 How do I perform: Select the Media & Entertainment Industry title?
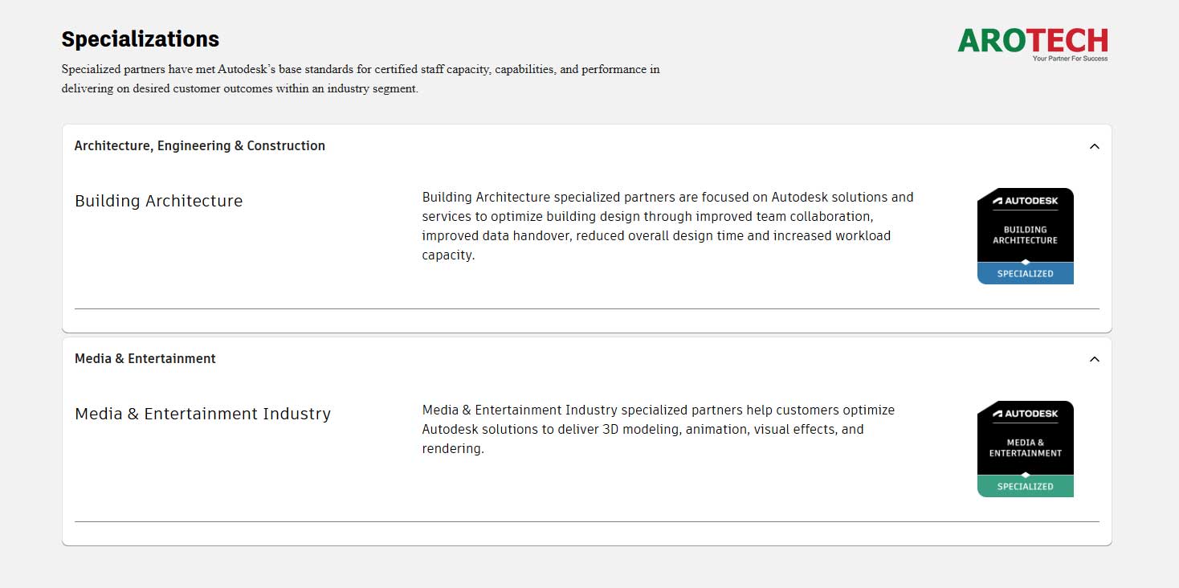point(203,414)
